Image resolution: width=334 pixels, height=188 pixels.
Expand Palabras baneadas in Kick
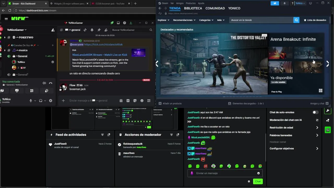pyautogui.click(x=294, y=135)
